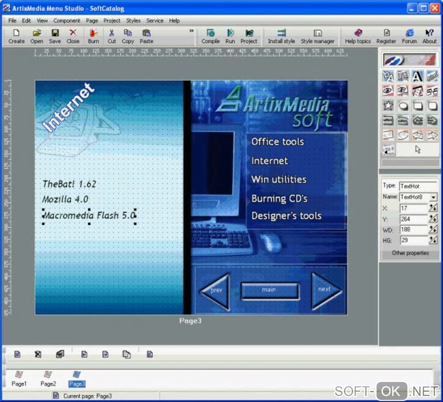Screen dimensions: 443x402
Task: Expand hidden toolbar buttons chevron
Action: coord(192,30)
